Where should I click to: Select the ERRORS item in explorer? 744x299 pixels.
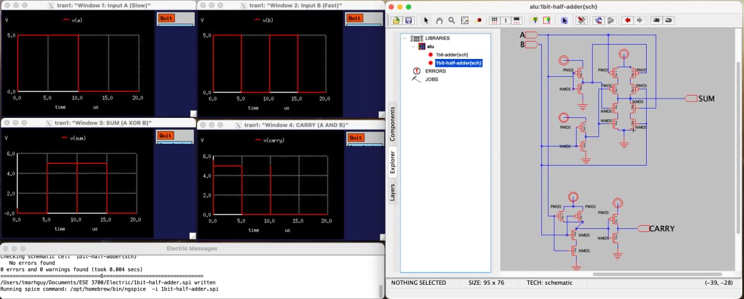tap(435, 71)
